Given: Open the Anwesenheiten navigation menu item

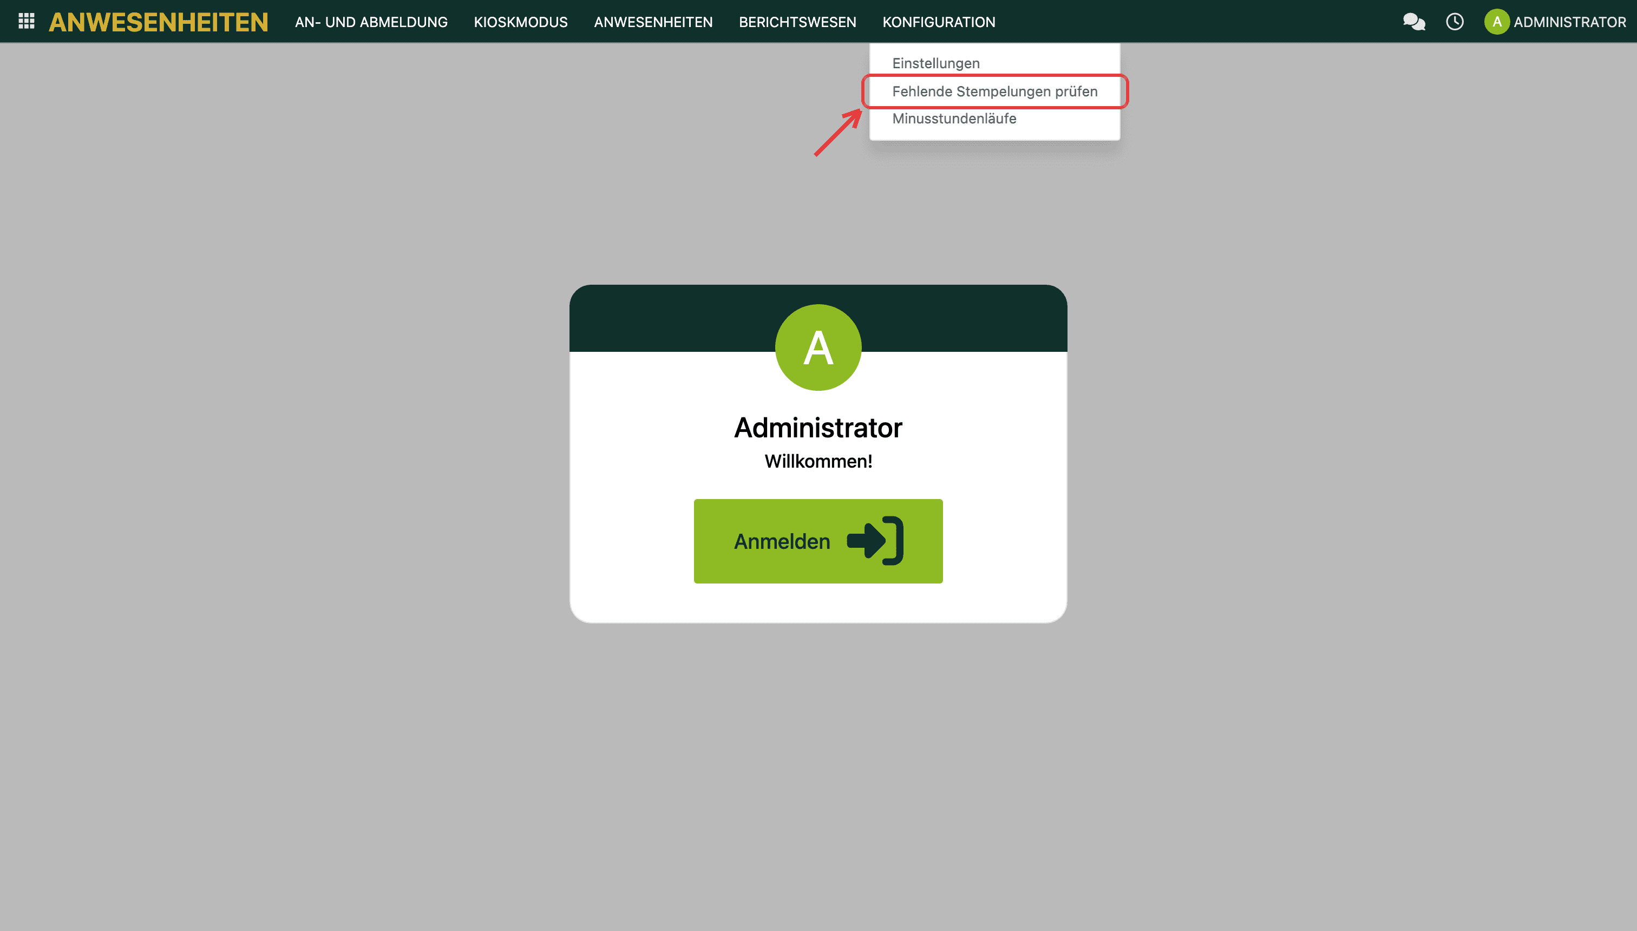Looking at the screenshot, I should 653,22.
